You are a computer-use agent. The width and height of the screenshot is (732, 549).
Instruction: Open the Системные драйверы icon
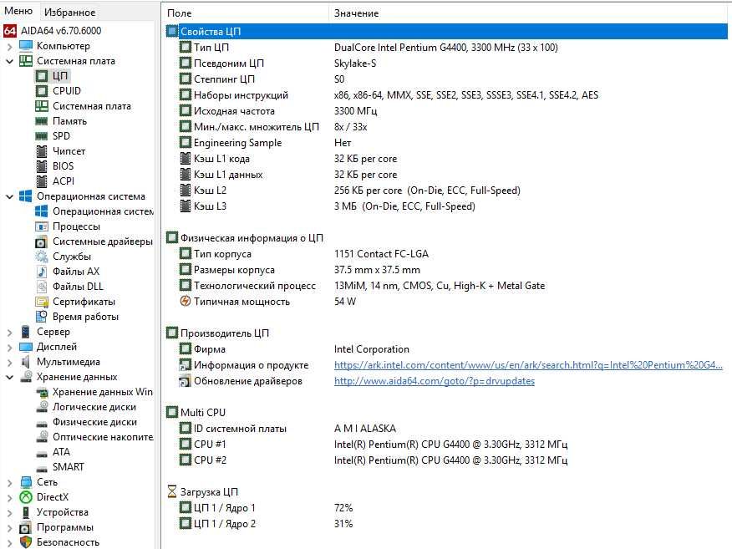pos(42,241)
